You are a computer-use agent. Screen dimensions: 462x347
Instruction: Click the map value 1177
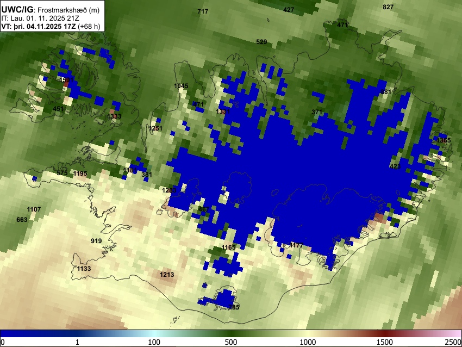296,245
